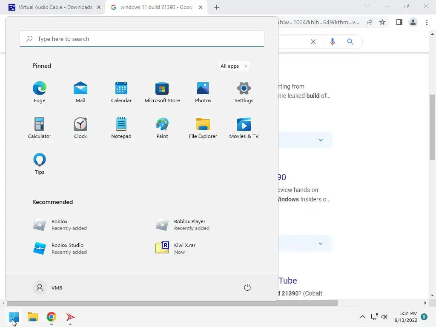Open volume control in system tray
This screenshot has height=327, width=436.
click(x=384, y=317)
